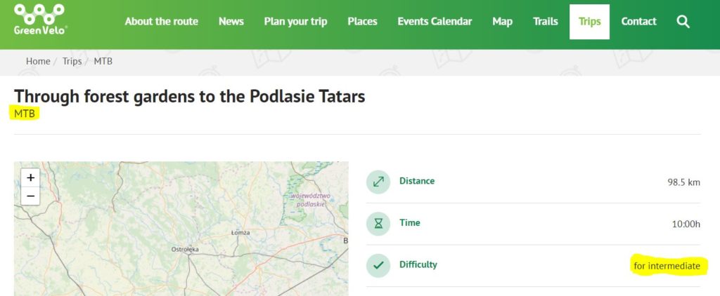Open the search magnifier icon

[683, 22]
